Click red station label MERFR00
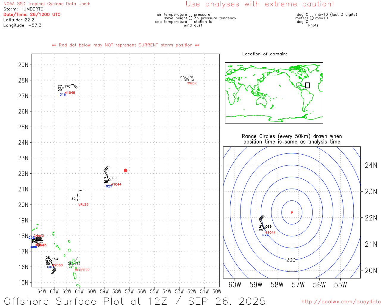The image size is (381, 305). (x=82, y=270)
